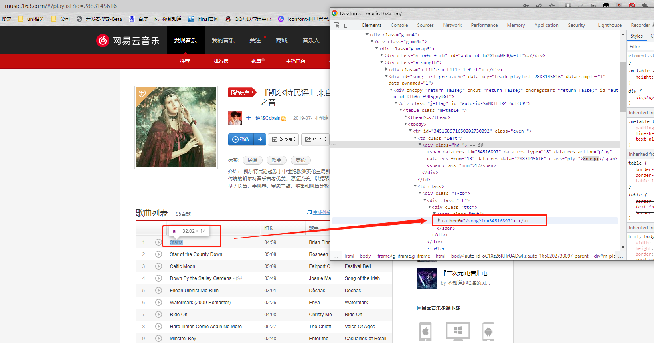Open creator profile 十三逆旅Cobain
The width and height of the screenshot is (654, 343).
[263, 118]
